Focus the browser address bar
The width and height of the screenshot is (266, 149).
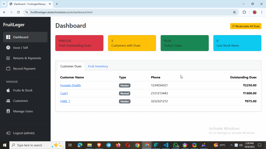point(130,12)
